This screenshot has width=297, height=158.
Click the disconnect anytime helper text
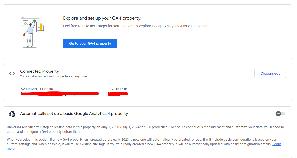(54, 76)
